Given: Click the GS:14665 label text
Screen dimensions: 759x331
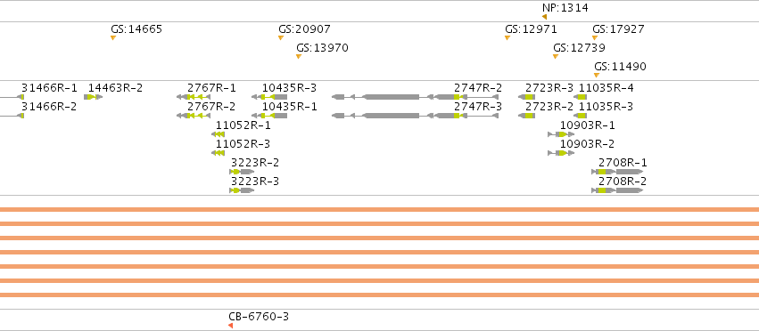Looking at the screenshot, I should click(x=136, y=29).
